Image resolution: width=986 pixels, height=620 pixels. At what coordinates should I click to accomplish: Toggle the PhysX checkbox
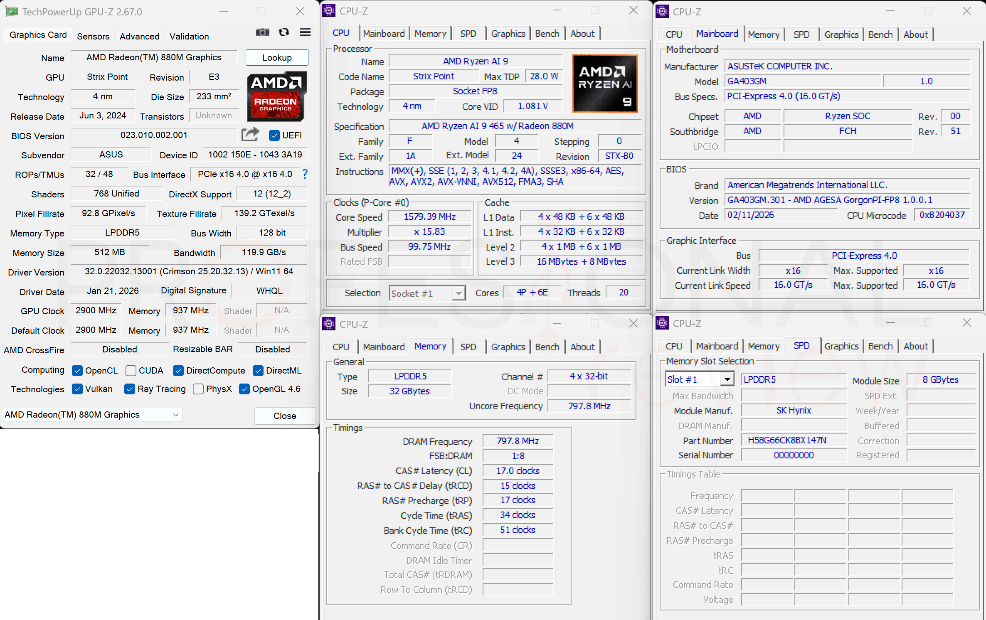198,389
